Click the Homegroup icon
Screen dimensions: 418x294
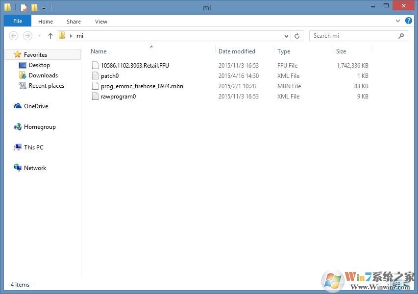(x=18, y=127)
